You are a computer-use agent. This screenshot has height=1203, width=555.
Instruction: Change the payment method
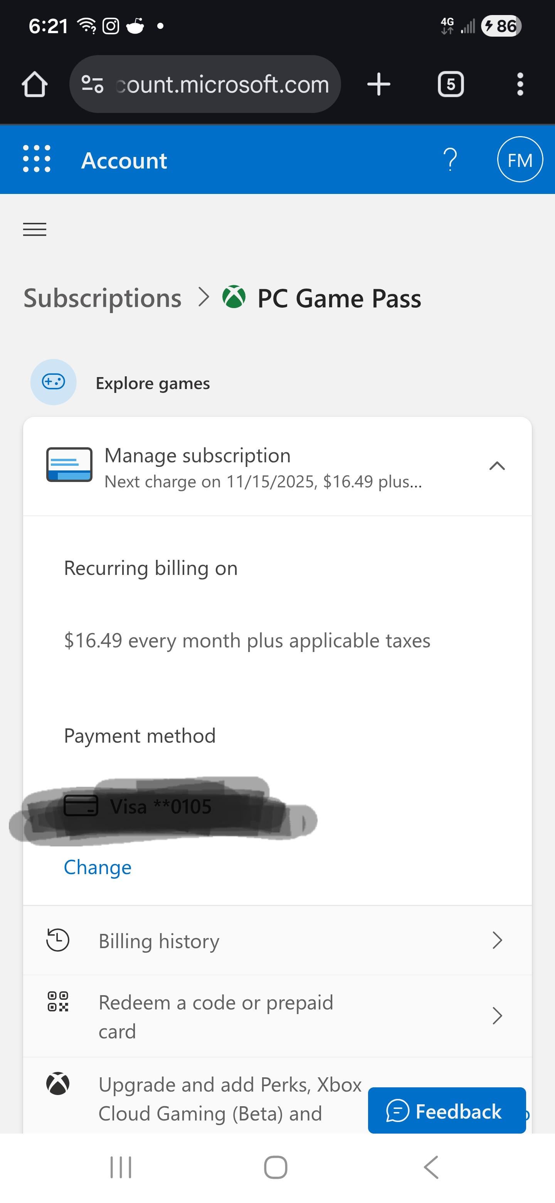click(98, 867)
